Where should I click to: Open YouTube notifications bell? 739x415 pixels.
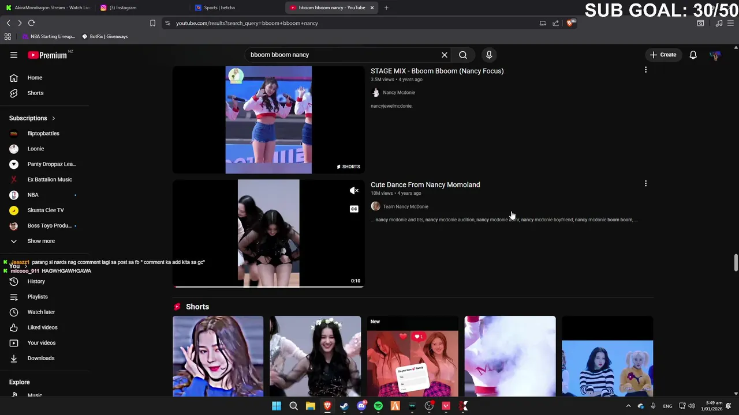(x=693, y=55)
